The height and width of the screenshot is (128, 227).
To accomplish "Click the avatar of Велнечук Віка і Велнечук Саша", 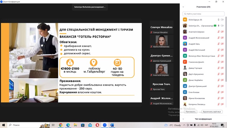I will click(x=185, y=56).
